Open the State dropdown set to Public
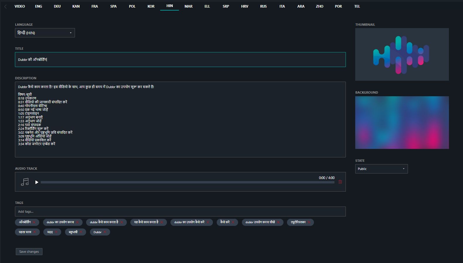 pyautogui.click(x=381, y=169)
